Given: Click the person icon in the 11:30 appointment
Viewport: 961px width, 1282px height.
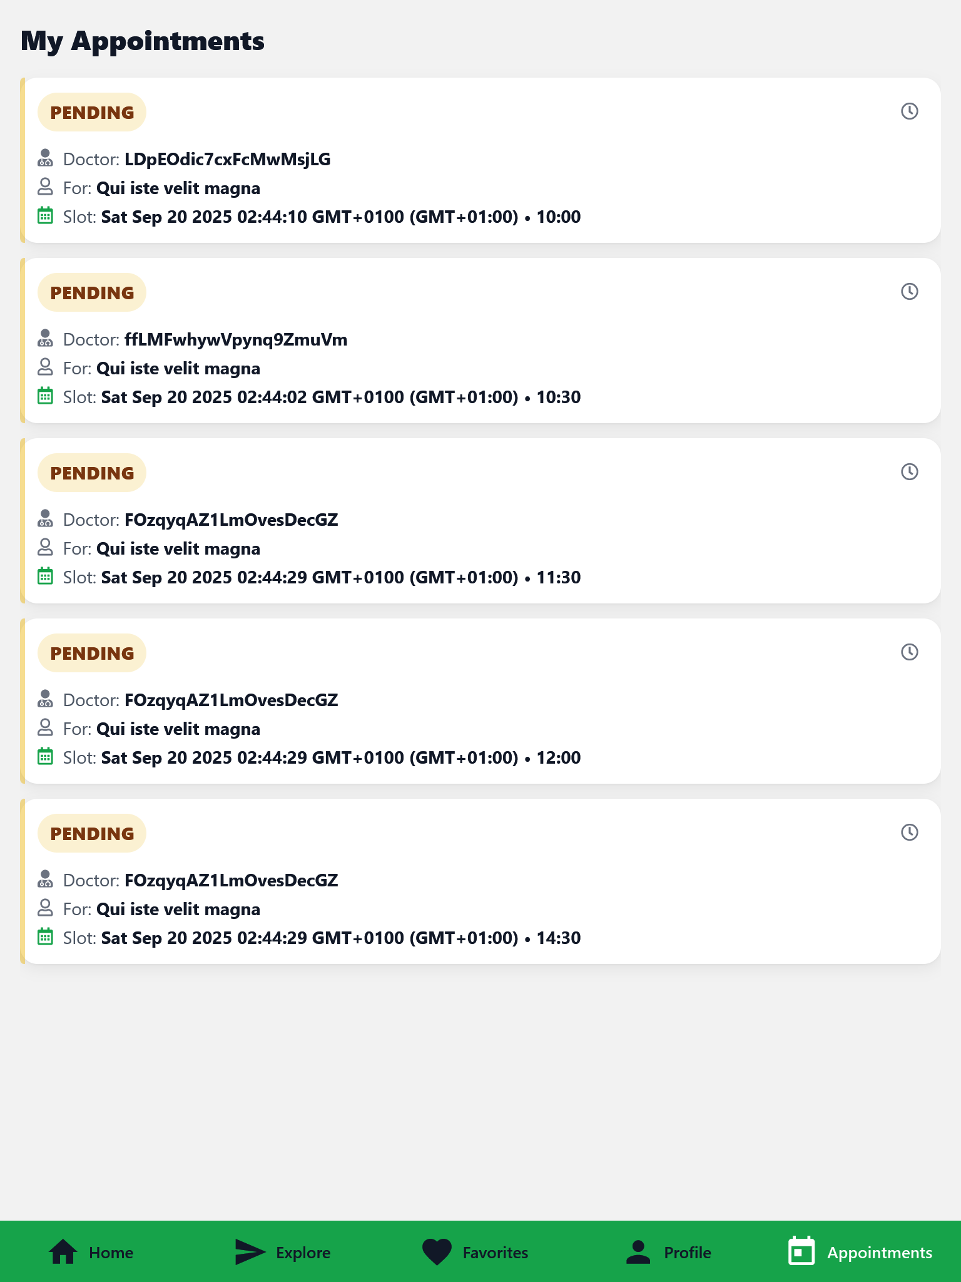Looking at the screenshot, I should (45, 548).
